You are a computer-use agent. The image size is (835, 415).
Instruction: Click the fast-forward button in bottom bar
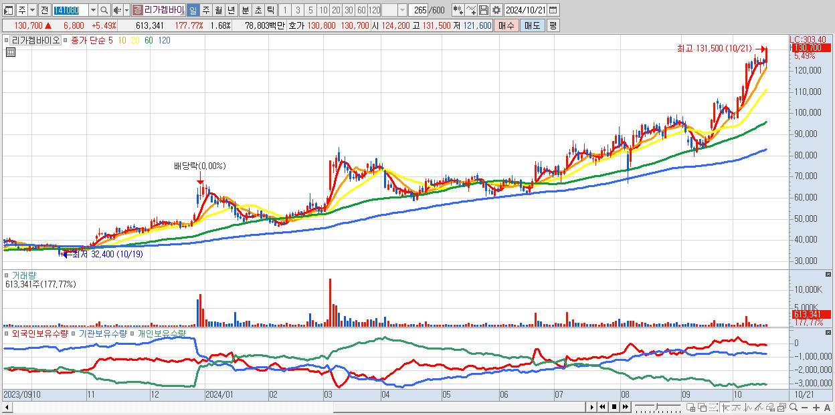click(x=625, y=407)
